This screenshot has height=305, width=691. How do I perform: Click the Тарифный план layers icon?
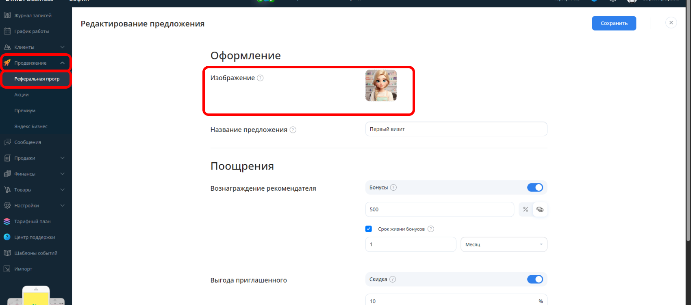click(x=7, y=222)
